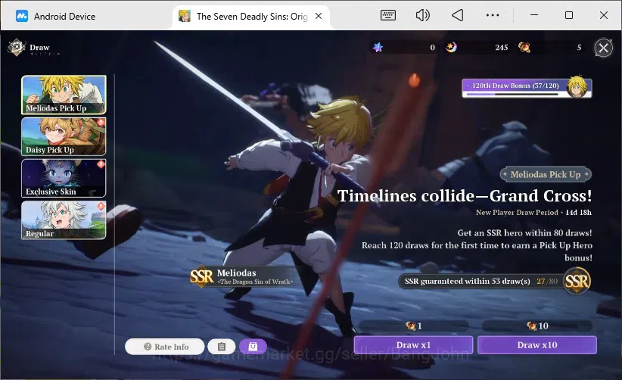Click the Draw x1 button
Viewport: 622px width, 380px height.
413,345
